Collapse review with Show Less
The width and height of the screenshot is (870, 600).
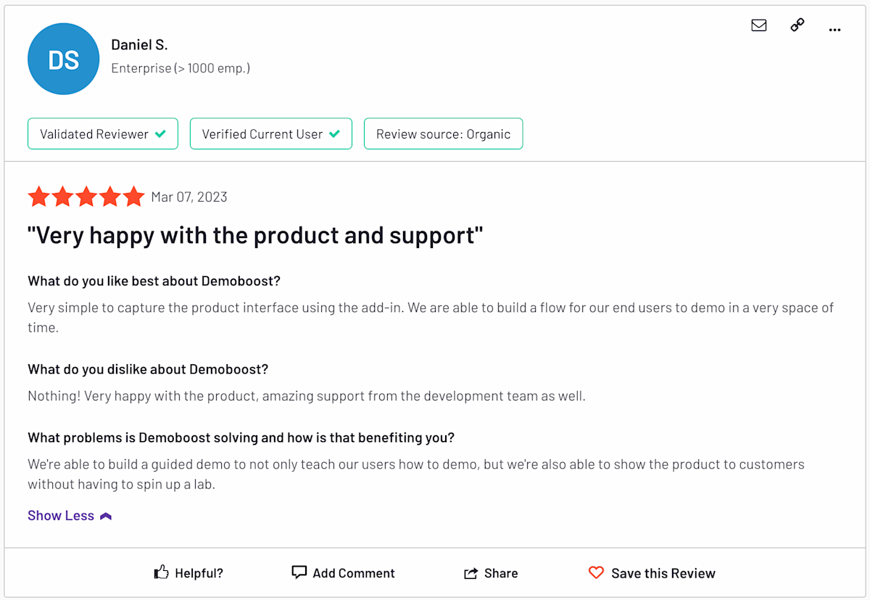click(61, 516)
